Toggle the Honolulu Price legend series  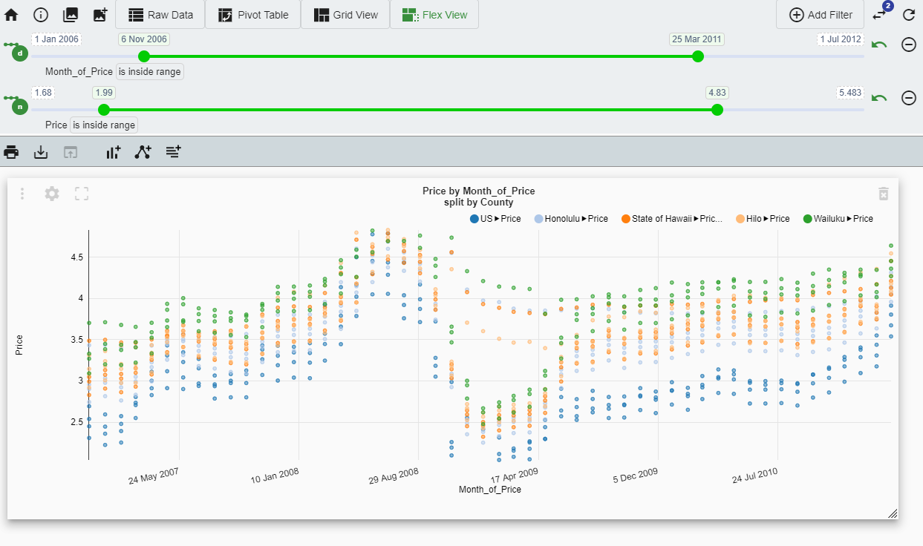(x=571, y=219)
